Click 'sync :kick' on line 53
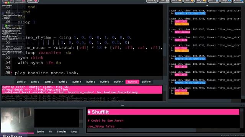 30,57
